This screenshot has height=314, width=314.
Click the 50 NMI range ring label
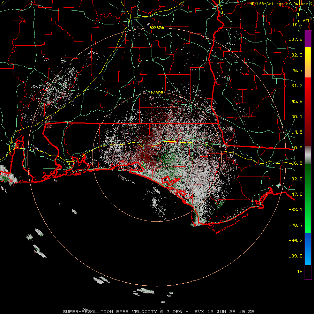click(x=157, y=92)
